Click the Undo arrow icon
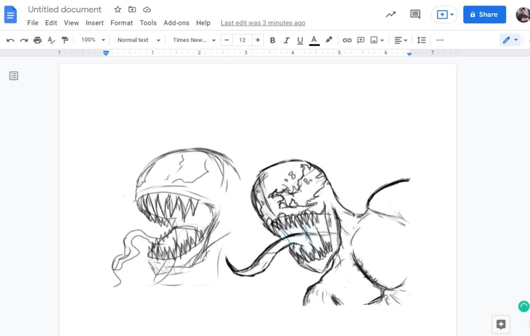The width and height of the screenshot is (530, 336). coord(10,40)
